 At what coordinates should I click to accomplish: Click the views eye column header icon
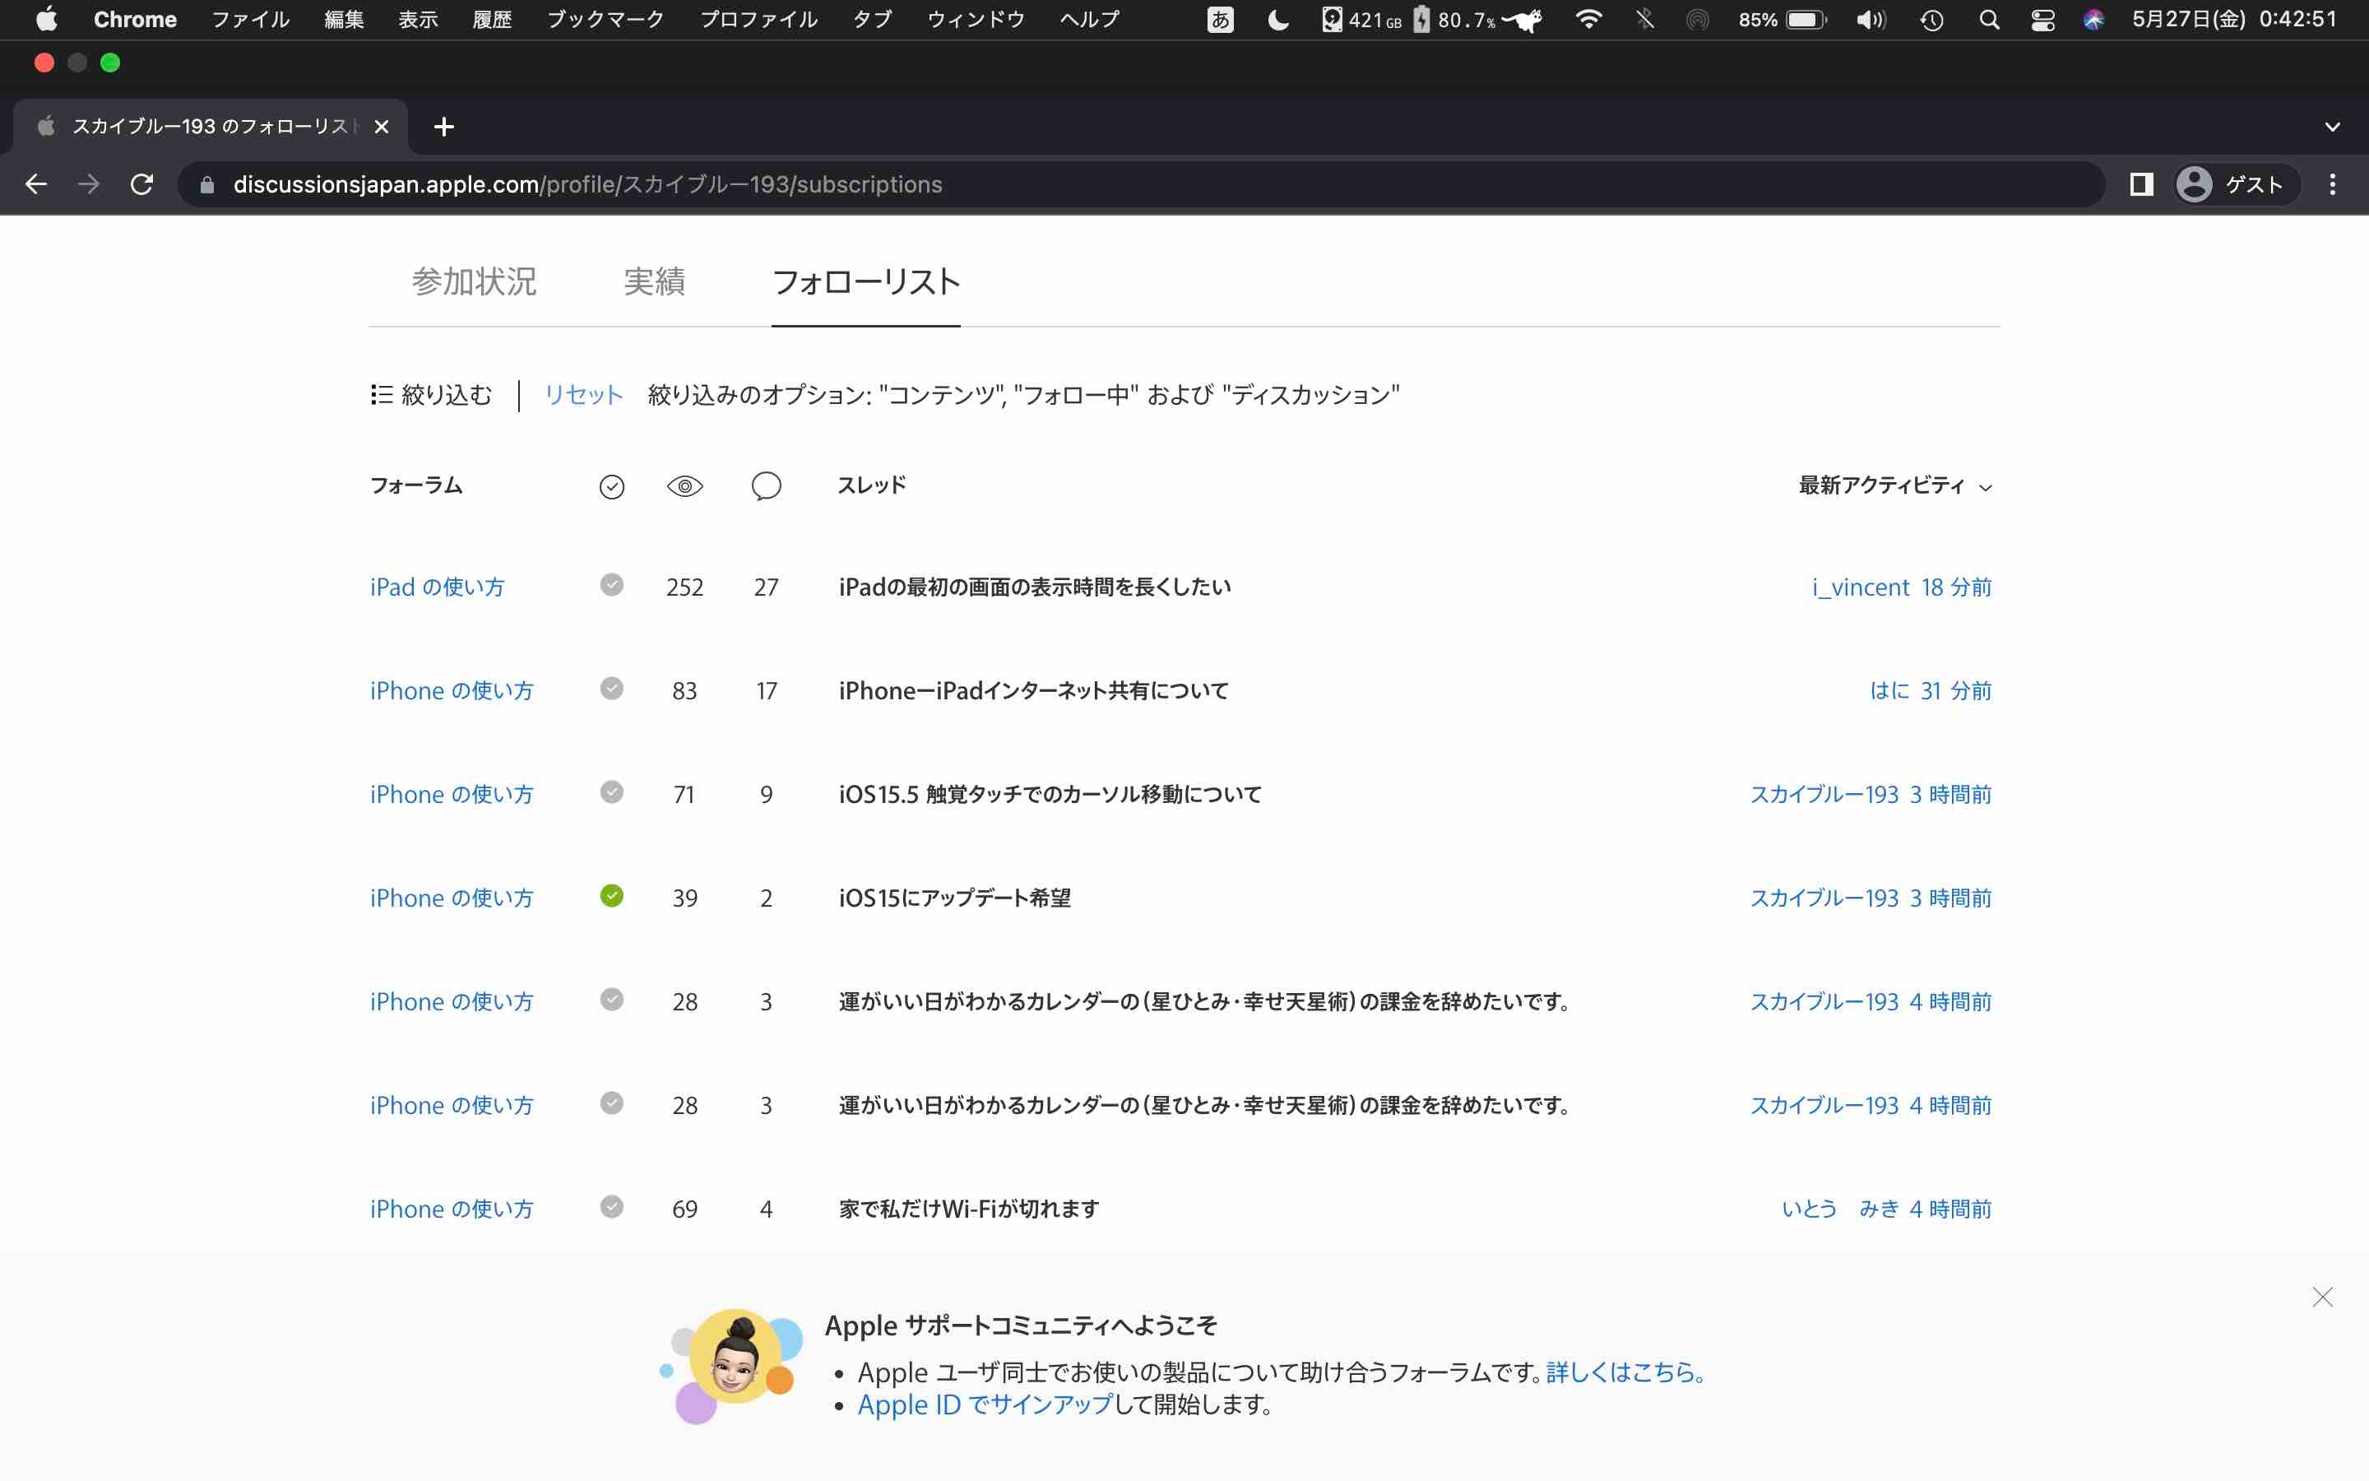684,487
